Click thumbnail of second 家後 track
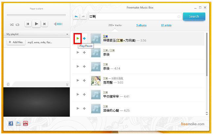Viewport: 213px width, 135px height. point(96,53)
